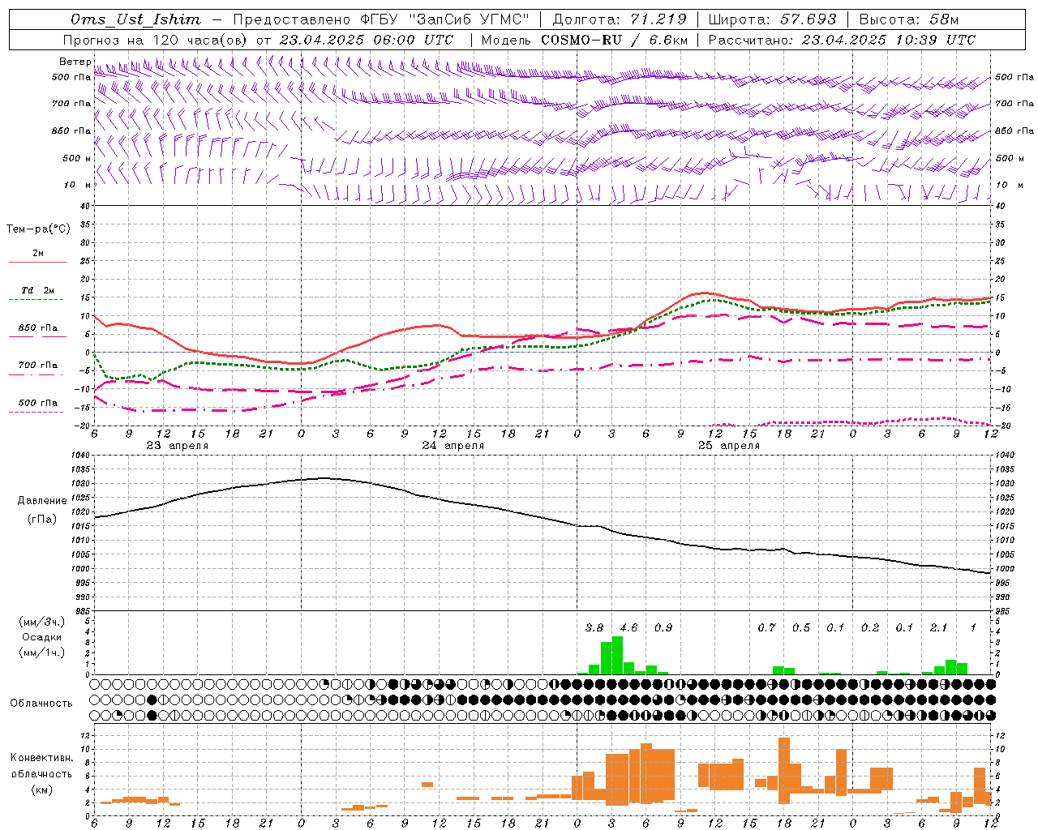Click the (мм/3ч.) precipitation unit label
The width and height of the screenshot is (1038, 830).
click(x=42, y=622)
